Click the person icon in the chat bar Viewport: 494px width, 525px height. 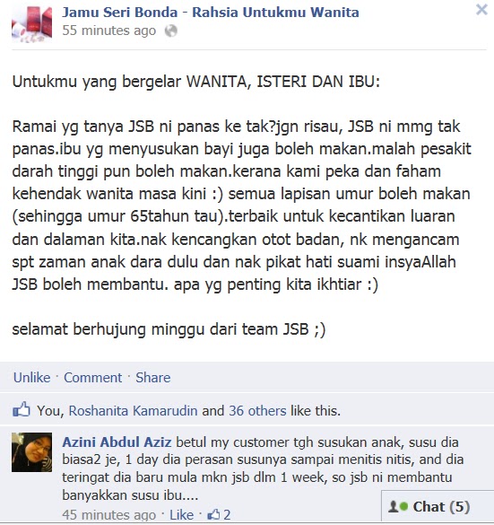(x=393, y=506)
